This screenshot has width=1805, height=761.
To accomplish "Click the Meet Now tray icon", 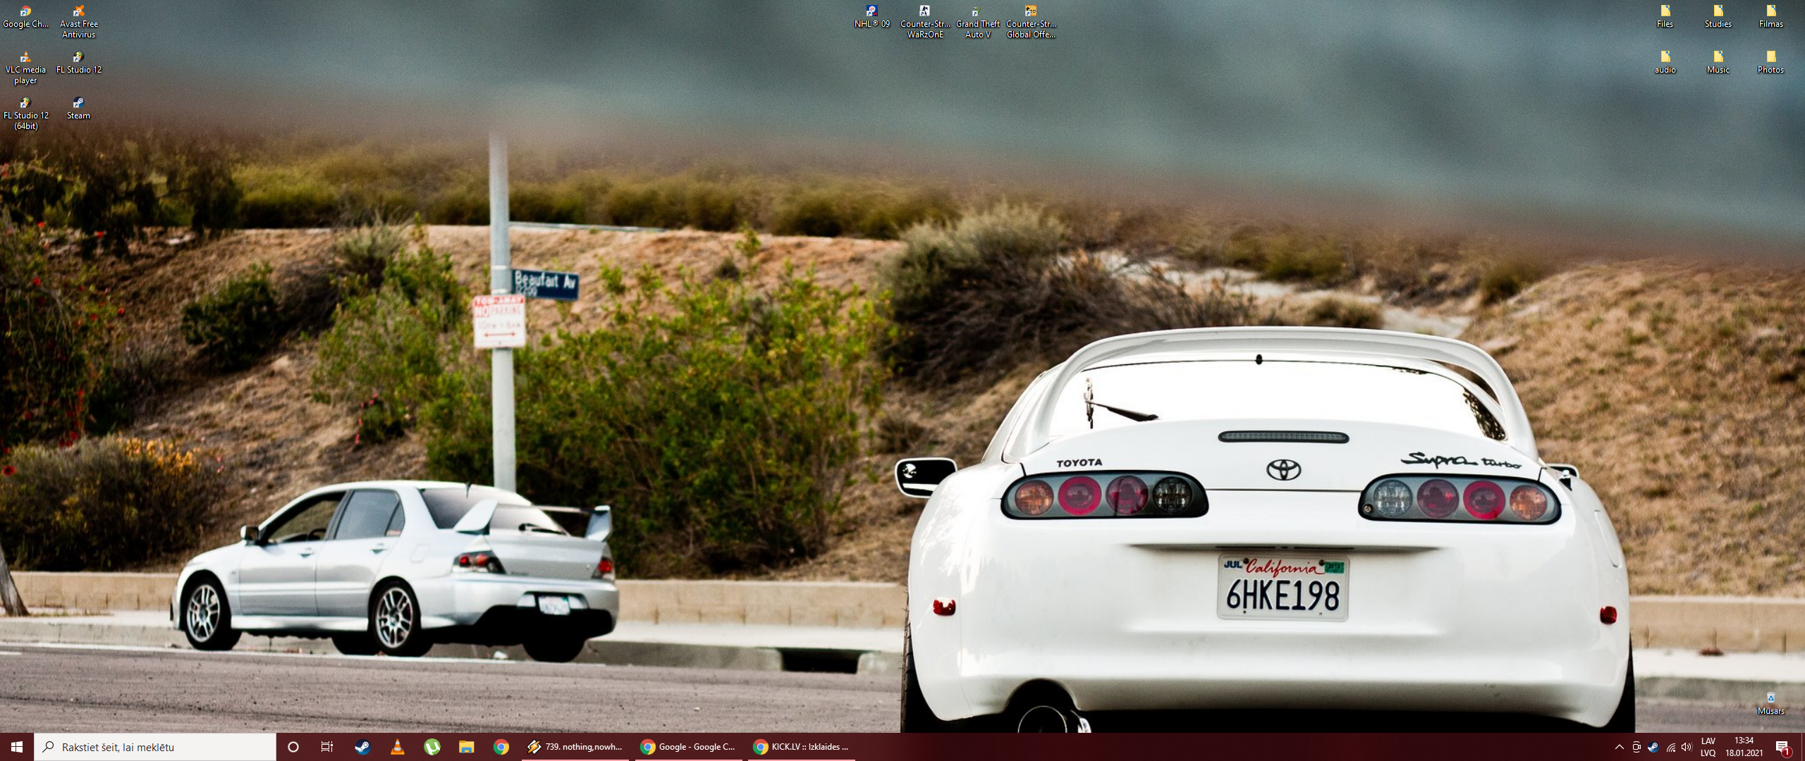I will tap(1636, 747).
